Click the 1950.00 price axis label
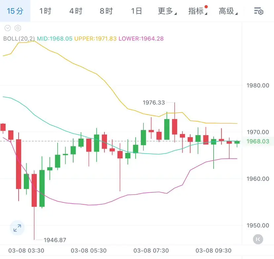The width and height of the screenshot is (274, 259). 258,225
